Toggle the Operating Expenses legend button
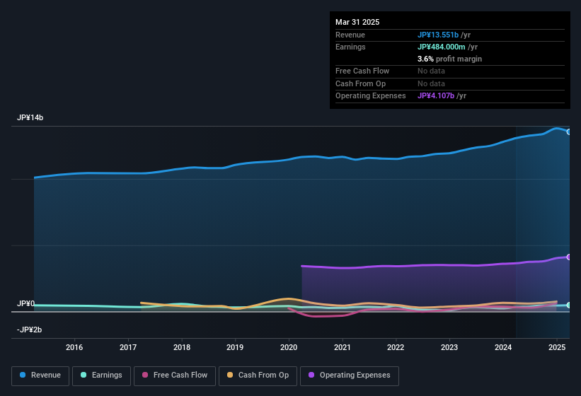 (350, 375)
